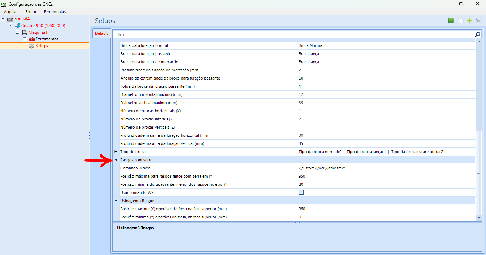Edit Broca para furação passante value
This screenshot has width=486, height=255.
386,54
